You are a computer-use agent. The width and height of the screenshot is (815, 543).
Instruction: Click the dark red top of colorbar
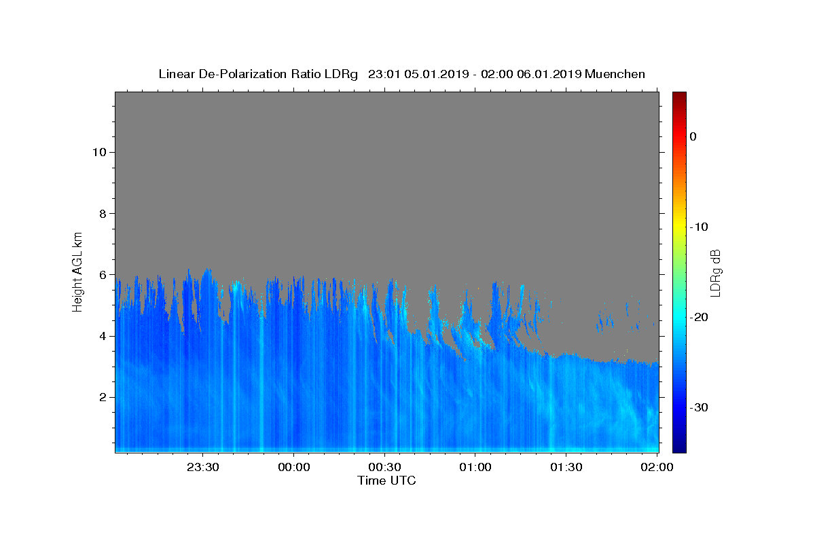pos(679,95)
